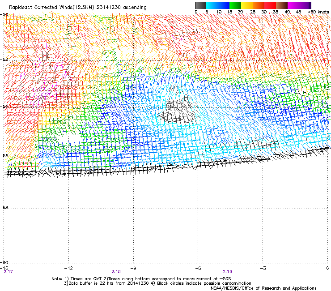Click the '-60' latitude axis label
The height and width of the screenshot is (291, 331).
[4, 262]
